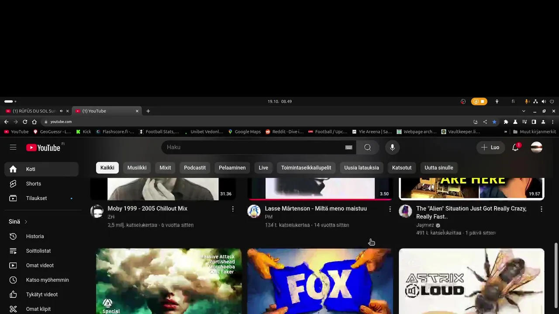
Task: Open Omat videot in the sidebar
Action: click(41, 265)
